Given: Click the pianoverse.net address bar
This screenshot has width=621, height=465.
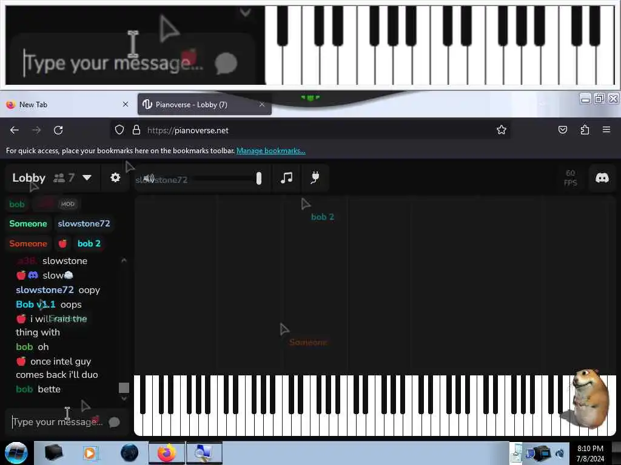Looking at the screenshot, I should click(x=310, y=130).
